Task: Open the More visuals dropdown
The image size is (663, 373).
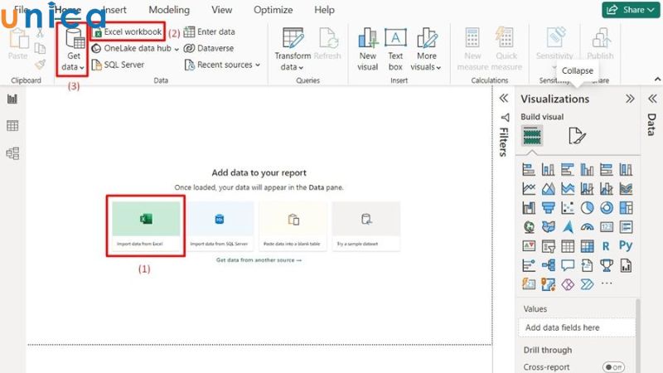Action: [x=426, y=50]
